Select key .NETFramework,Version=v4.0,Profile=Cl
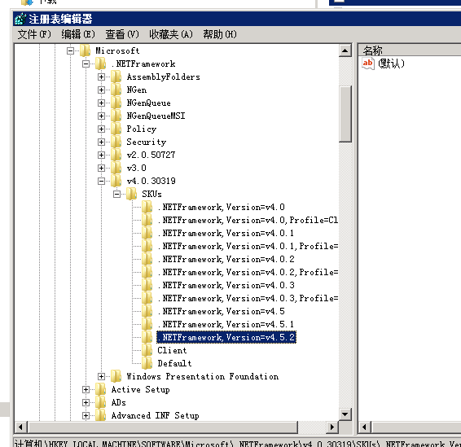 pyautogui.click(x=248, y=220)
